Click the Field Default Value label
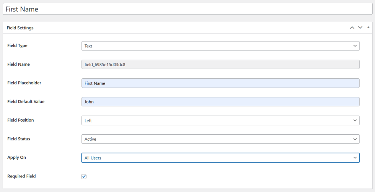 pos(26,101)
